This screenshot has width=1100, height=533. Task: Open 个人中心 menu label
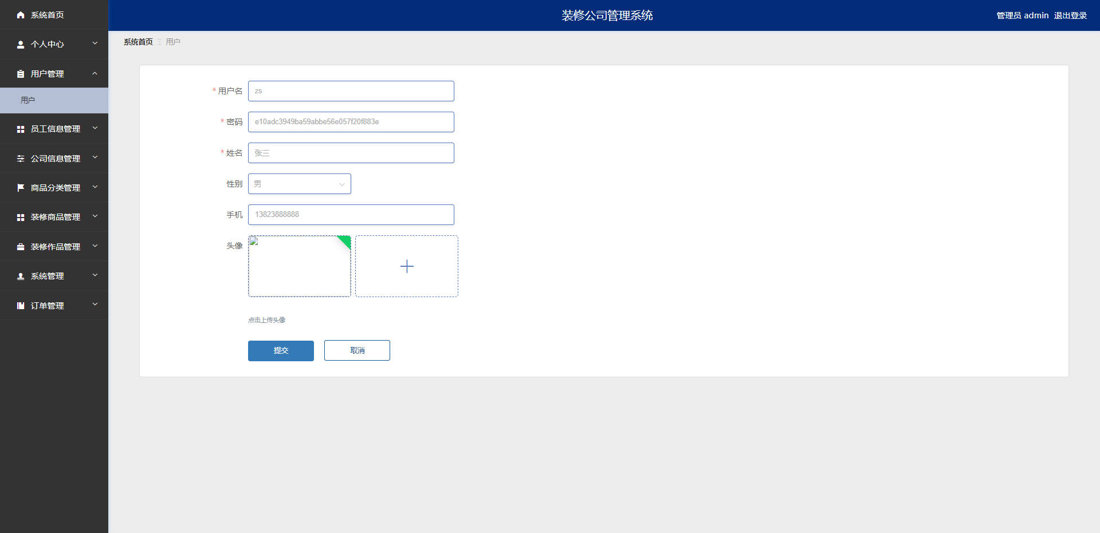point(48,44)
